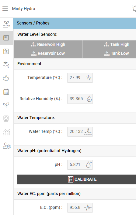The width and height of the screenshot is (136, 215).
Task: Click the notification bell icon
Action: [134, 9]
